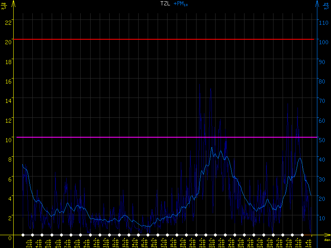Click the 110 tick on blue axis

324,22
